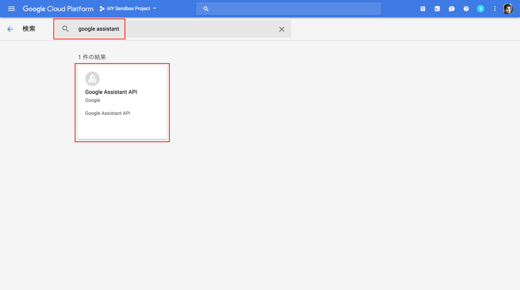
Task: Open the feedback alert icon
Action: (451, 9)
